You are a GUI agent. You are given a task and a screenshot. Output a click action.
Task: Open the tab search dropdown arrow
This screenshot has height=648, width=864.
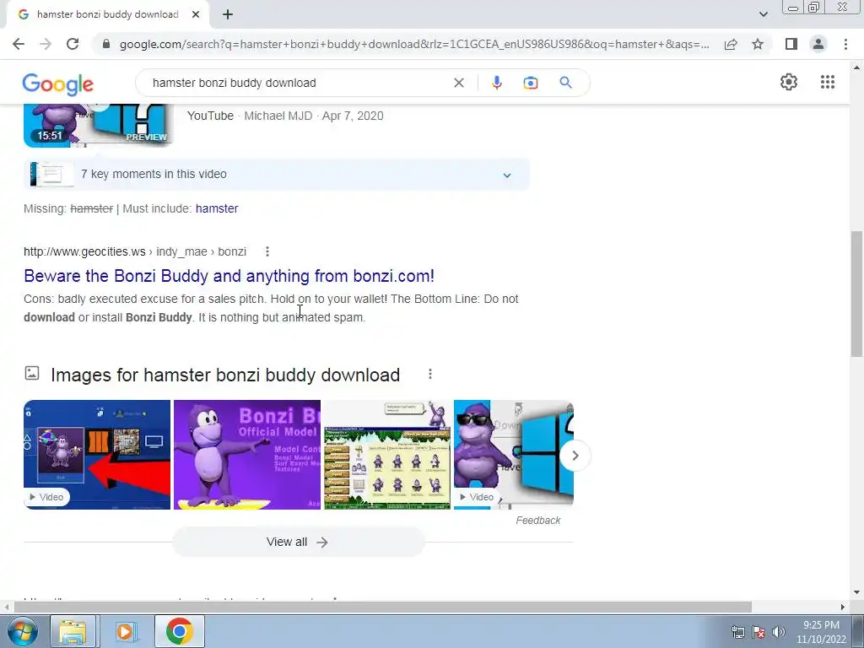click(763, 14)
